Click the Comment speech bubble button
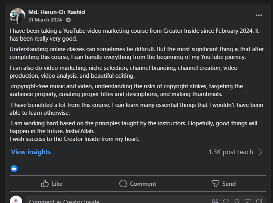Viewport: 273px width, 203px height. [x=137, y=183]
